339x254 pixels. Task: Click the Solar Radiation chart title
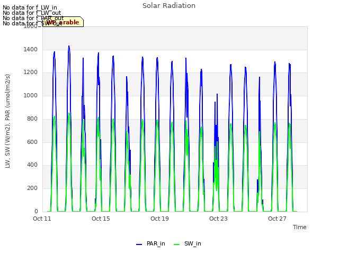[169, 6]
